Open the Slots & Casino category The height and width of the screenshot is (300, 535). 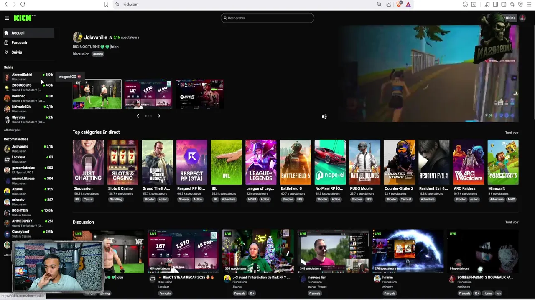click(x=122, y=162)
